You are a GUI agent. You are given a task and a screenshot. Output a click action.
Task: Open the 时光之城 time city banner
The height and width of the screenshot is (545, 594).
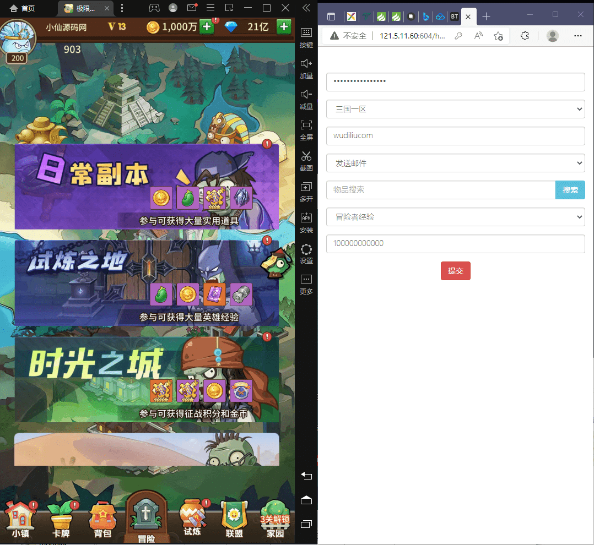[x=147, y=379]
